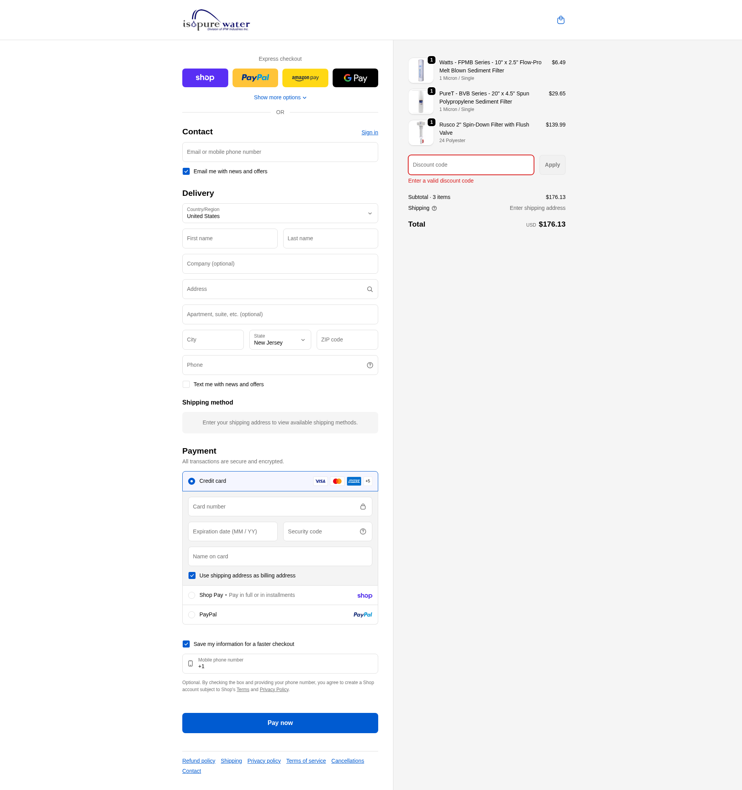
Task: Enable Text me with news and offers
Action: tap(186, 384)
